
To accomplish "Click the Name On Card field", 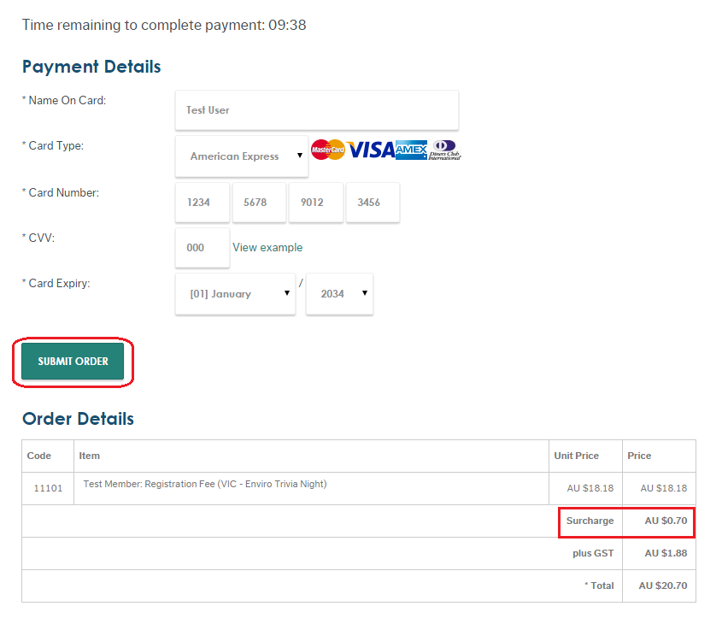I will (x=316, y=110).
